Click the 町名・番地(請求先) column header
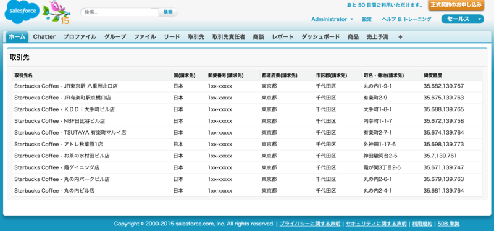Screen dimensions: 494x231 pos(391,75)
